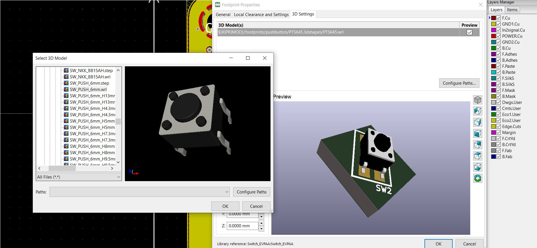Click the green reload 3D preview icon
Viewport: 537px width, 248px height.
(477, 178)
